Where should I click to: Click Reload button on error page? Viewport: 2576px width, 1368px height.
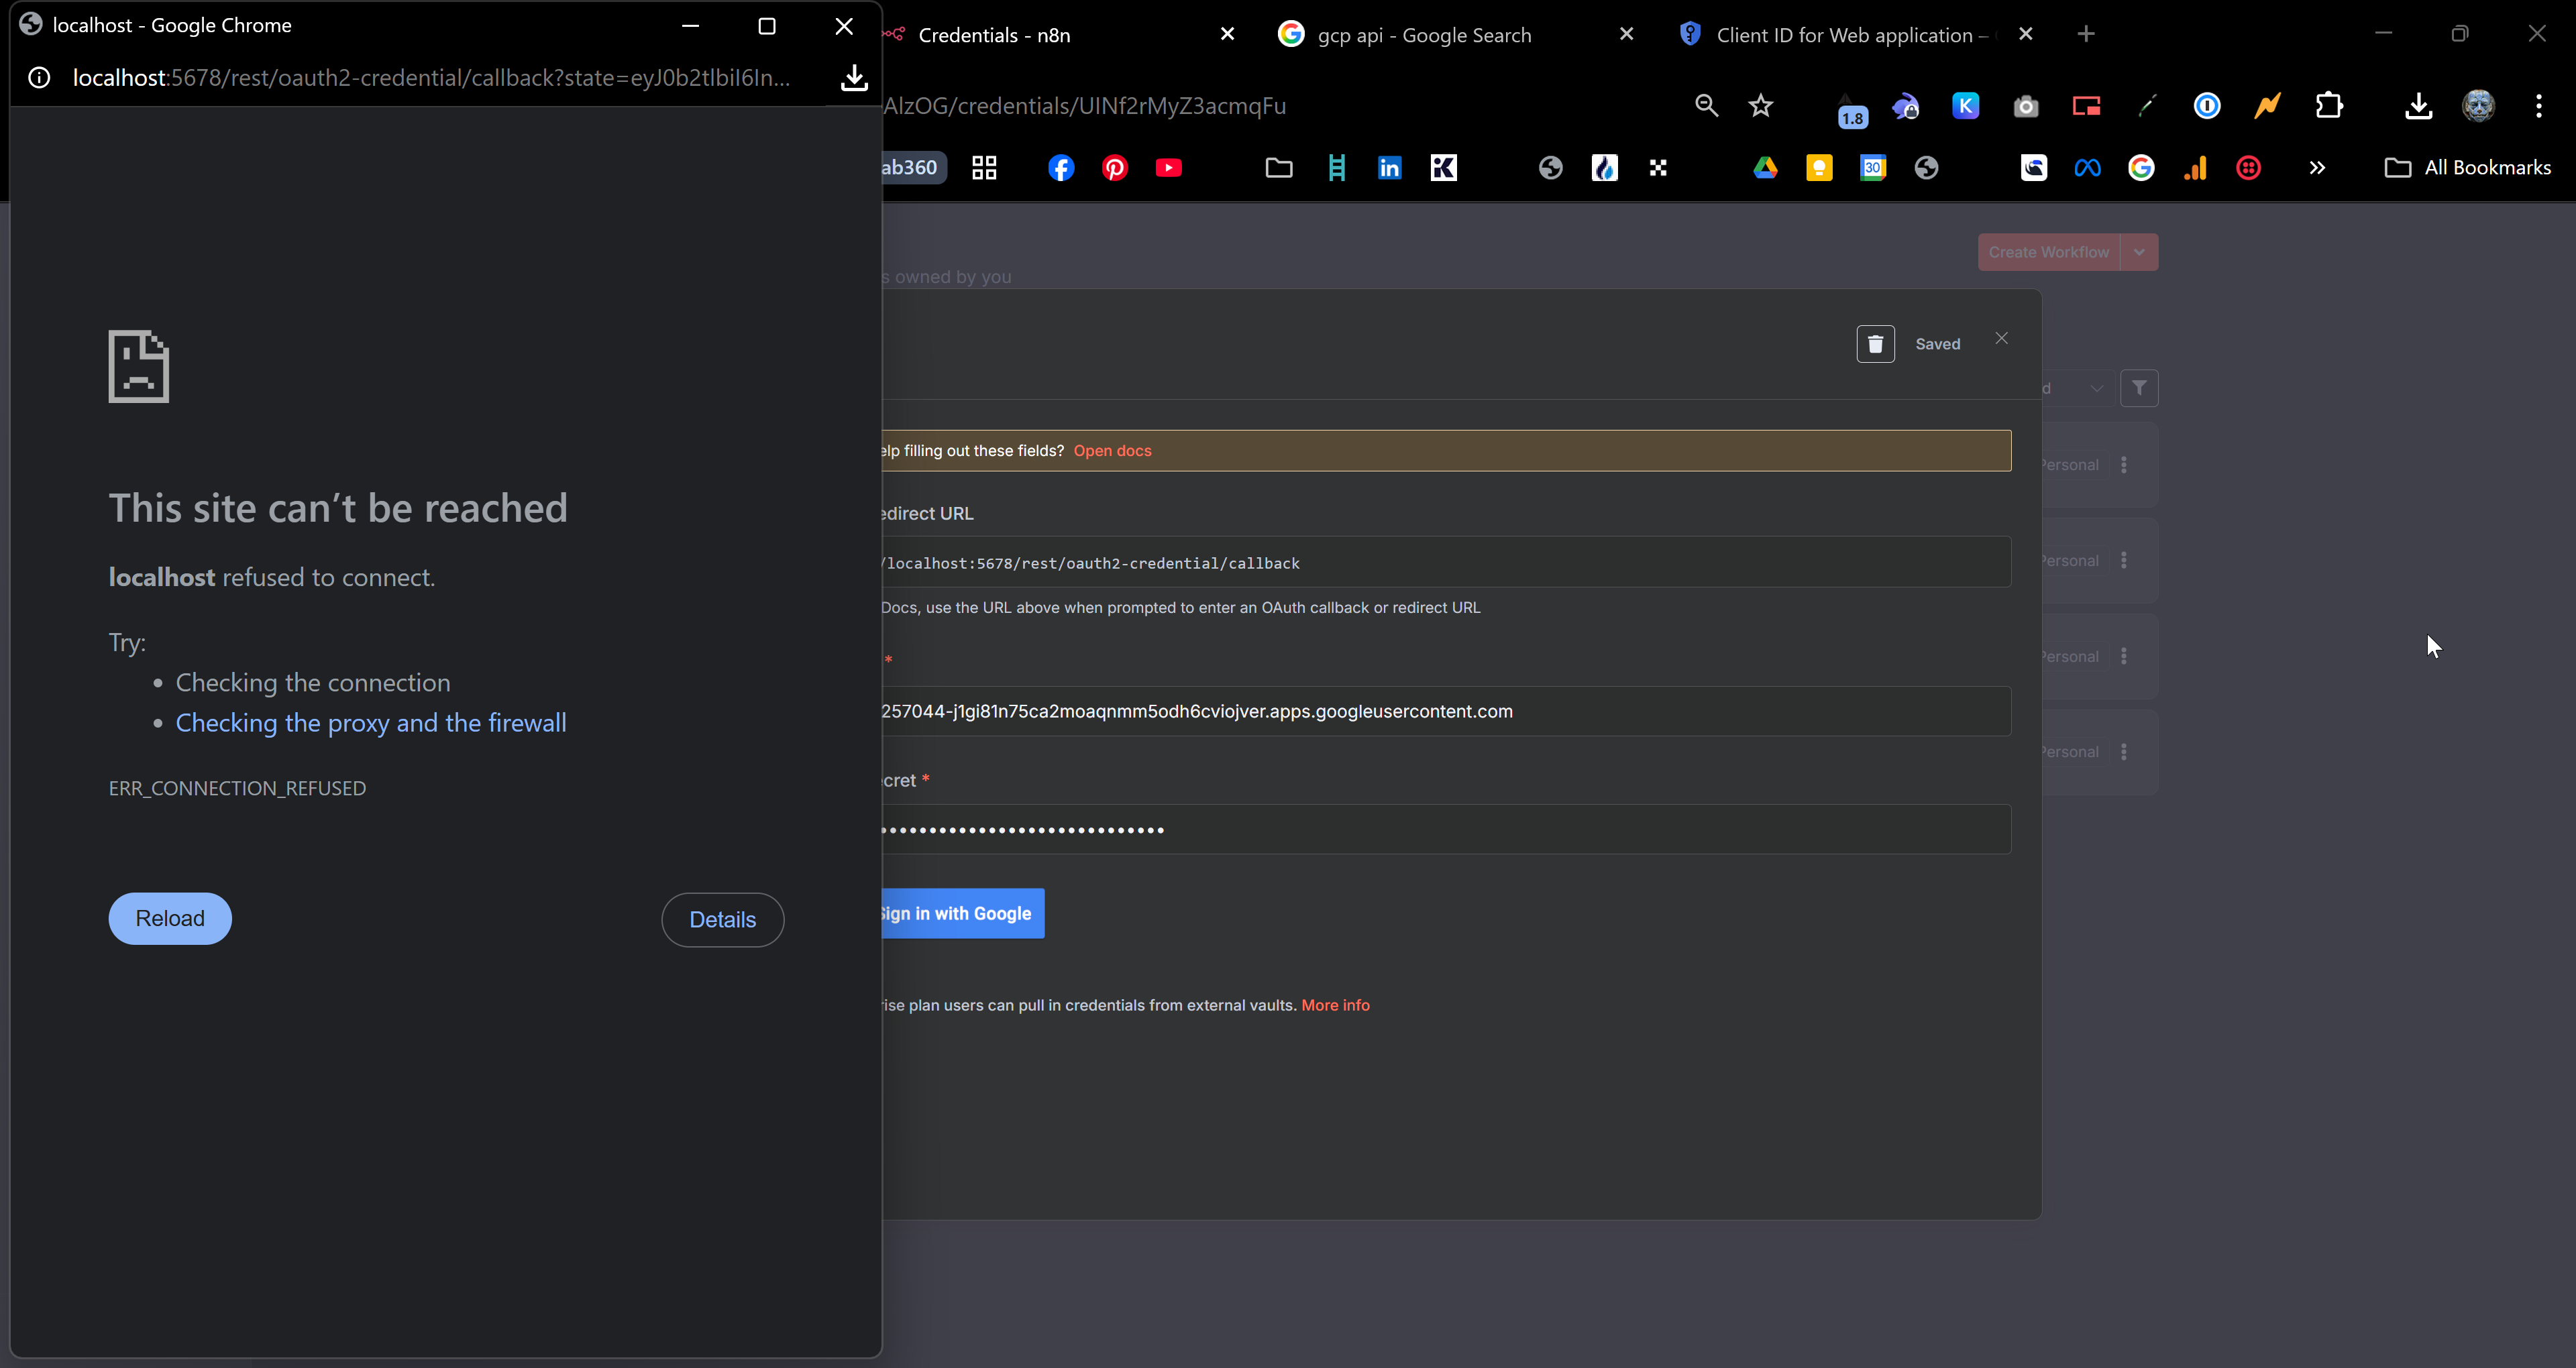pyautogui.click(x=170, y=919)
